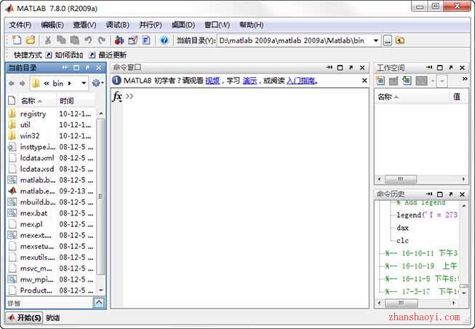Select the mex.pl file

(31, 224)
